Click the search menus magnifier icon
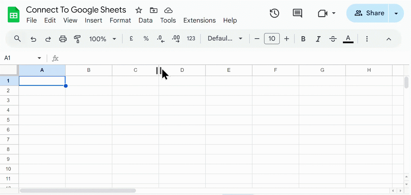The width and height of the screenshot is (411, 195). point(17,39)
